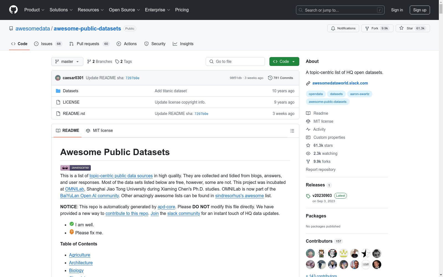This screenshot has height=277, width=443.
Task: Click the Custom properties icon
Action: 308,137
